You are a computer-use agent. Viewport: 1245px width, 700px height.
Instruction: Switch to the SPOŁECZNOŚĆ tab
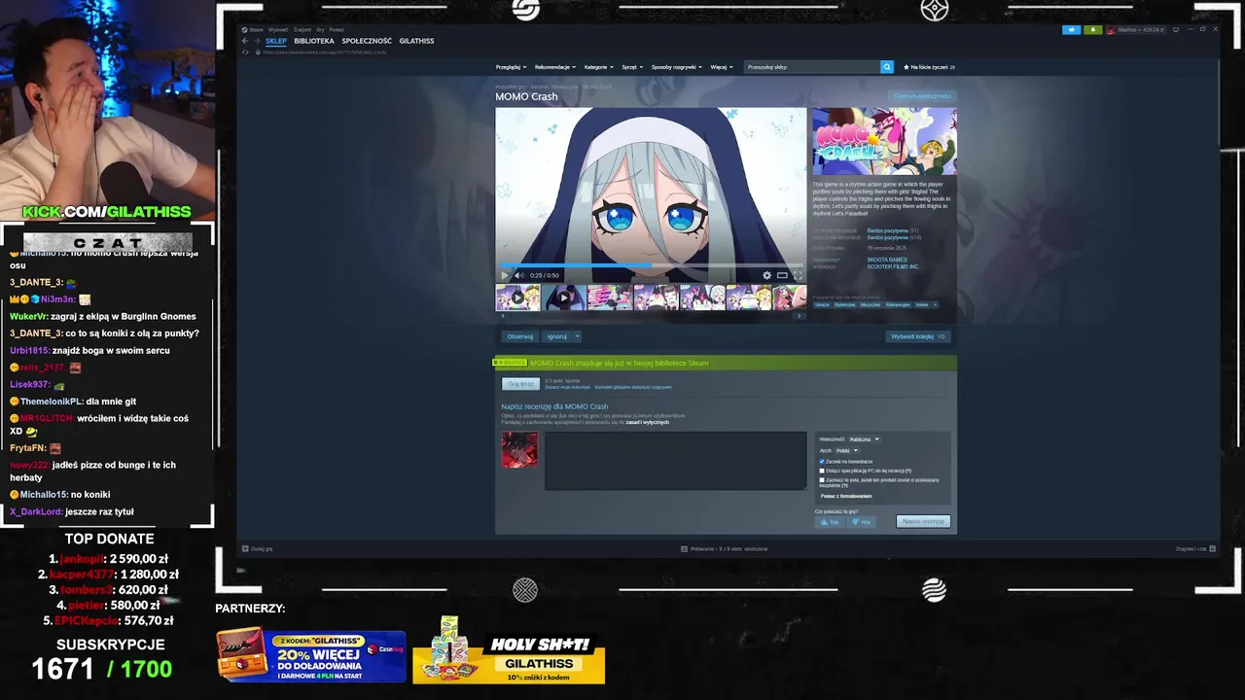[367, 41]
